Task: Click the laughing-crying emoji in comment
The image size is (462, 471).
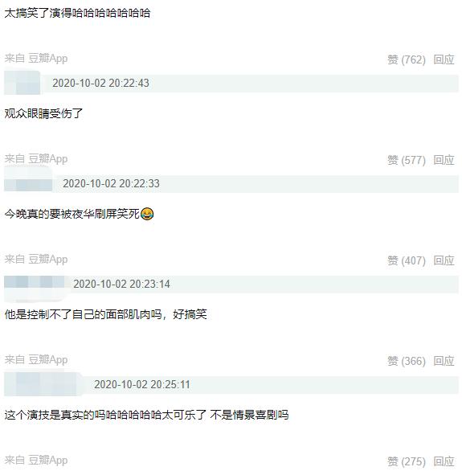Action: point(147,214)
